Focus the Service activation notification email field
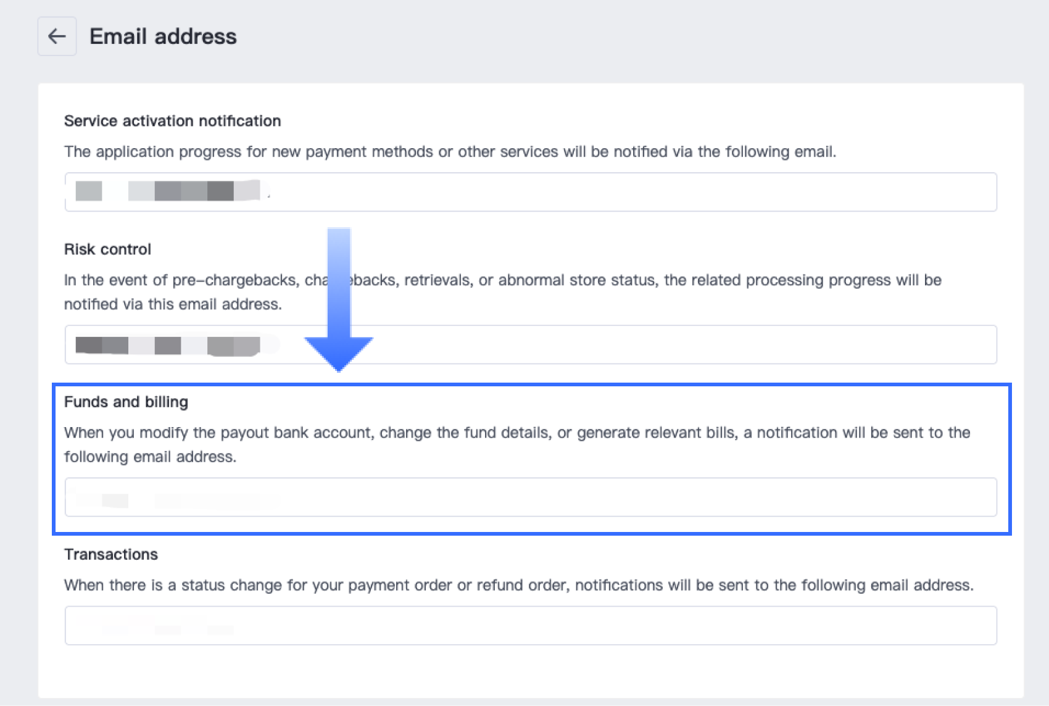The image size is (1049, 706). tap(531, 192)
